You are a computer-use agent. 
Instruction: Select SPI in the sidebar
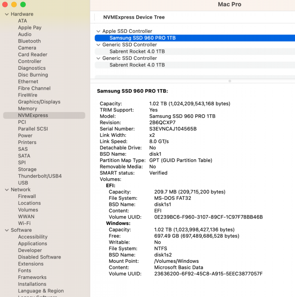22,163
